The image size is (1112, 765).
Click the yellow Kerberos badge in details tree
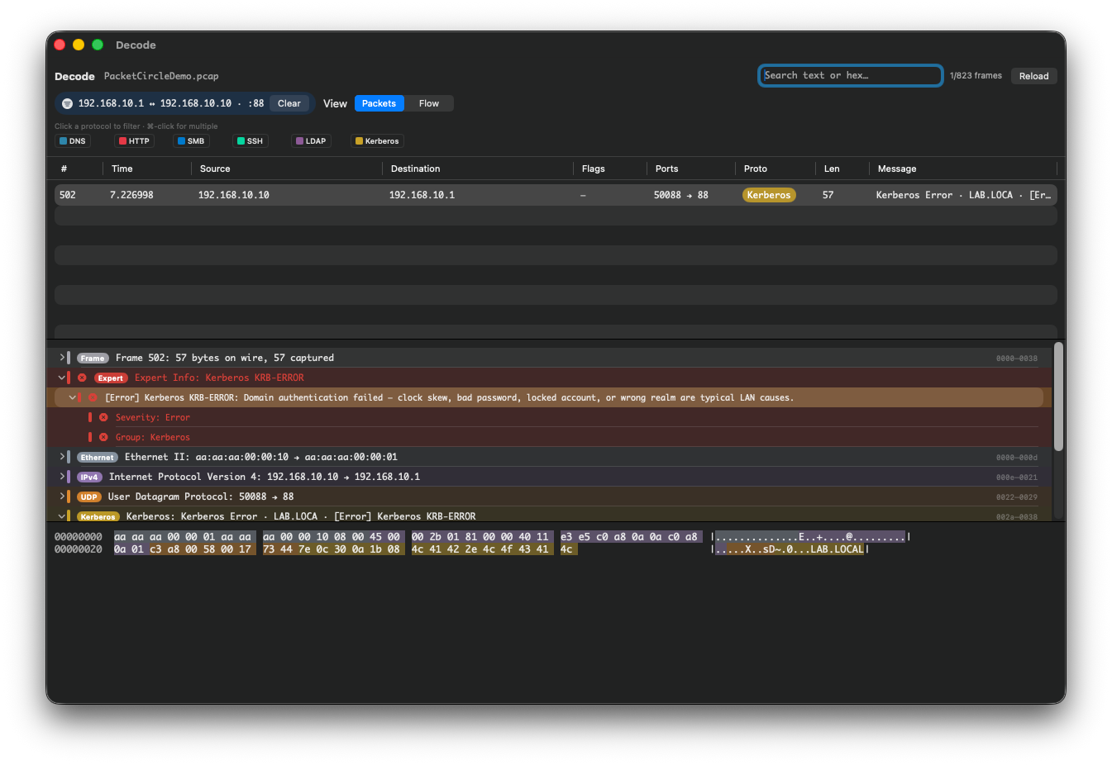pos(98,516)
